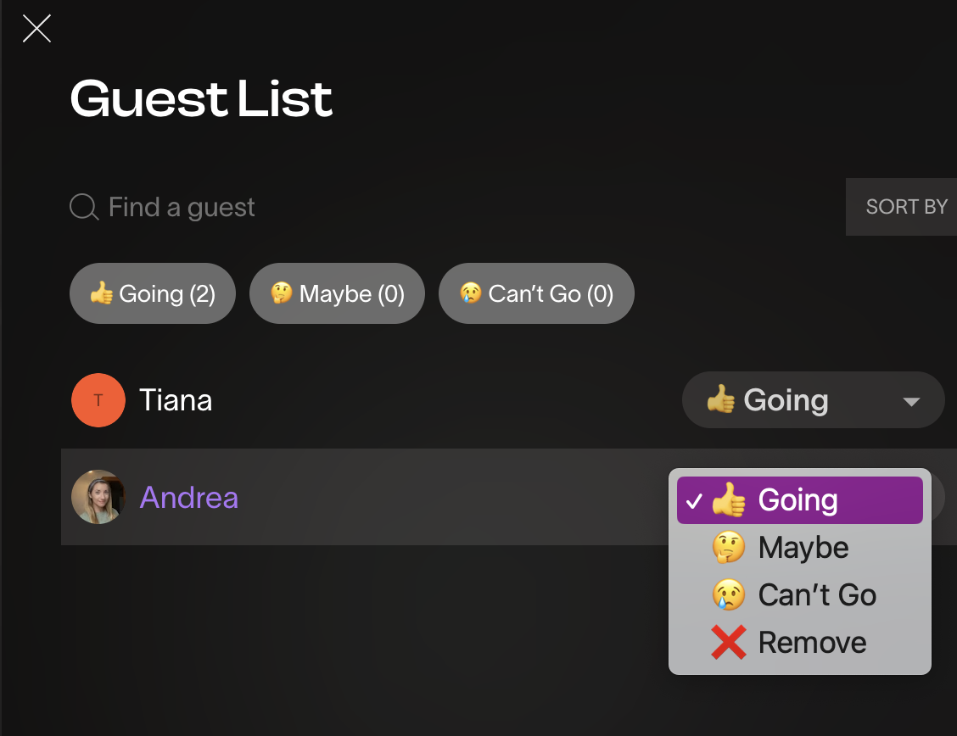
Task: Click Andrea's profile picture thumbnail
Action: point(98,498)
